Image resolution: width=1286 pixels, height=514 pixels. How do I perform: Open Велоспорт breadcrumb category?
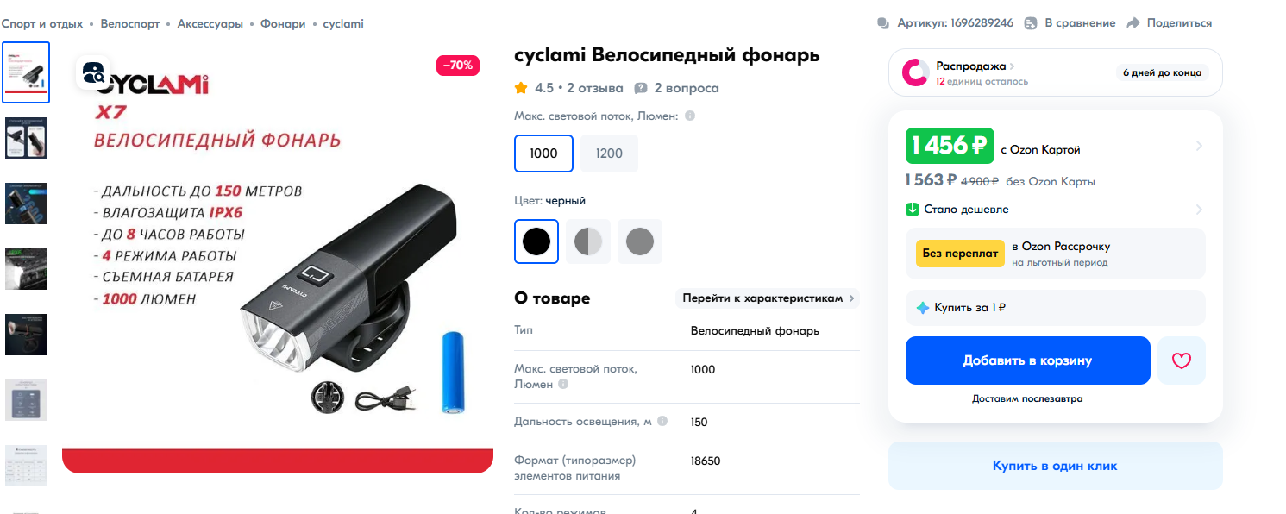point(130,24)
